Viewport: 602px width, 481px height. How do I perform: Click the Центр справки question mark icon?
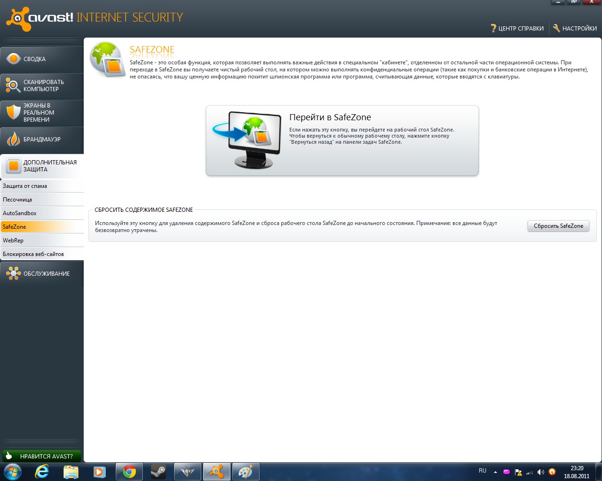point(493,29)
